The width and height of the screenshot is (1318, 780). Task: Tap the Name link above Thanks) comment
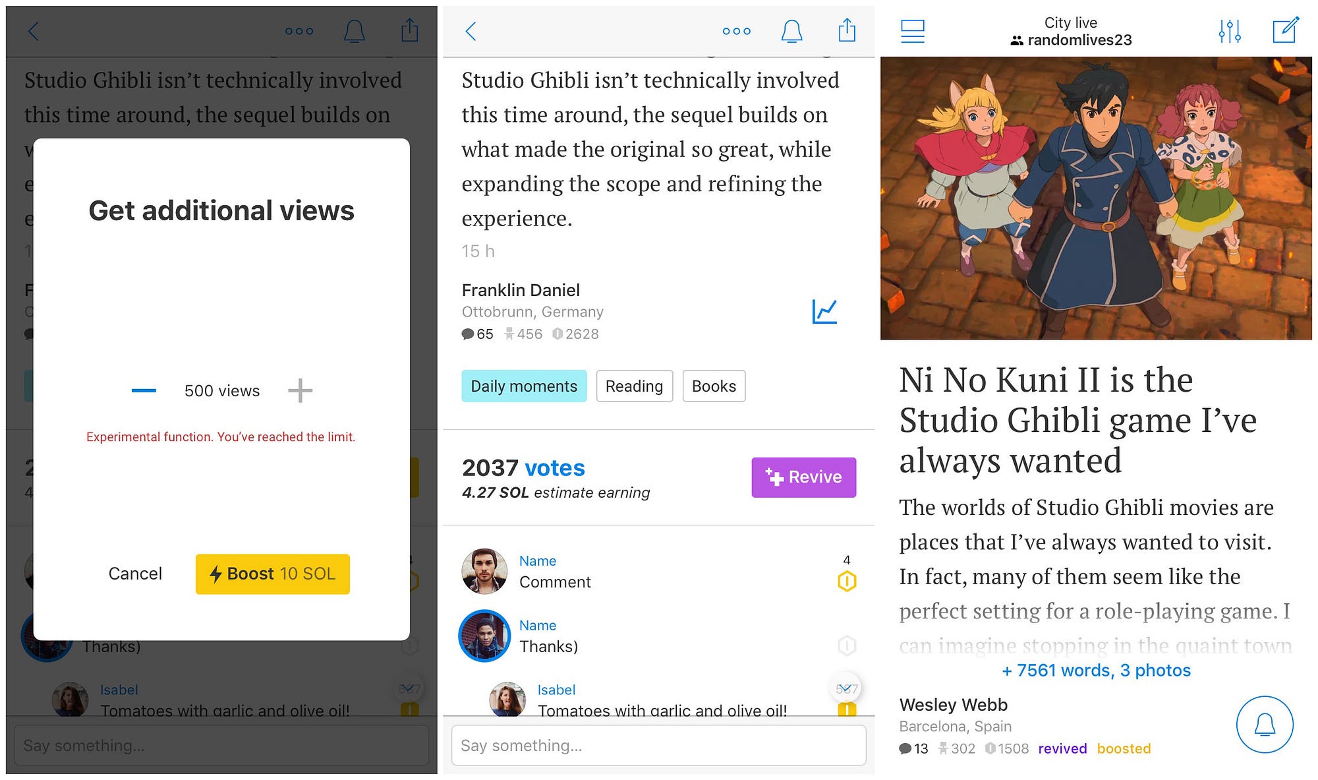(x=538, y=626)
